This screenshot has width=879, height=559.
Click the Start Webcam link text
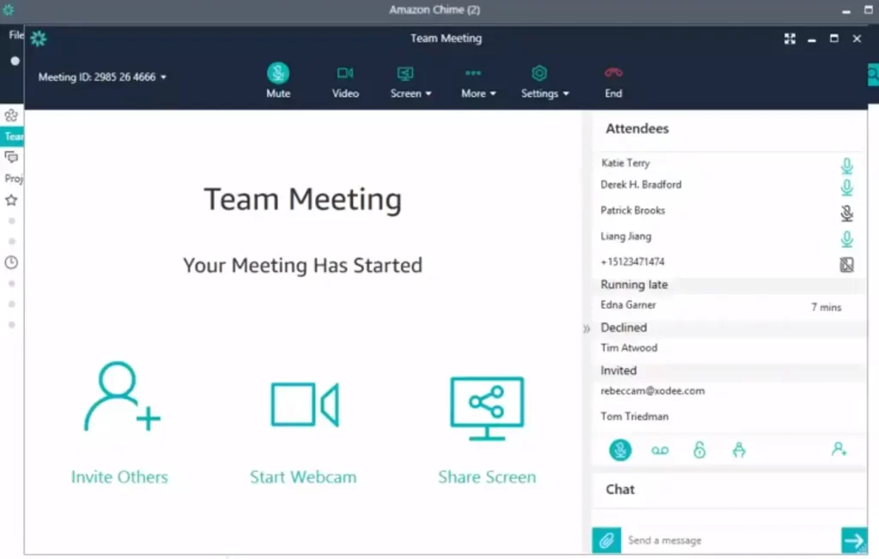point(303,477)
